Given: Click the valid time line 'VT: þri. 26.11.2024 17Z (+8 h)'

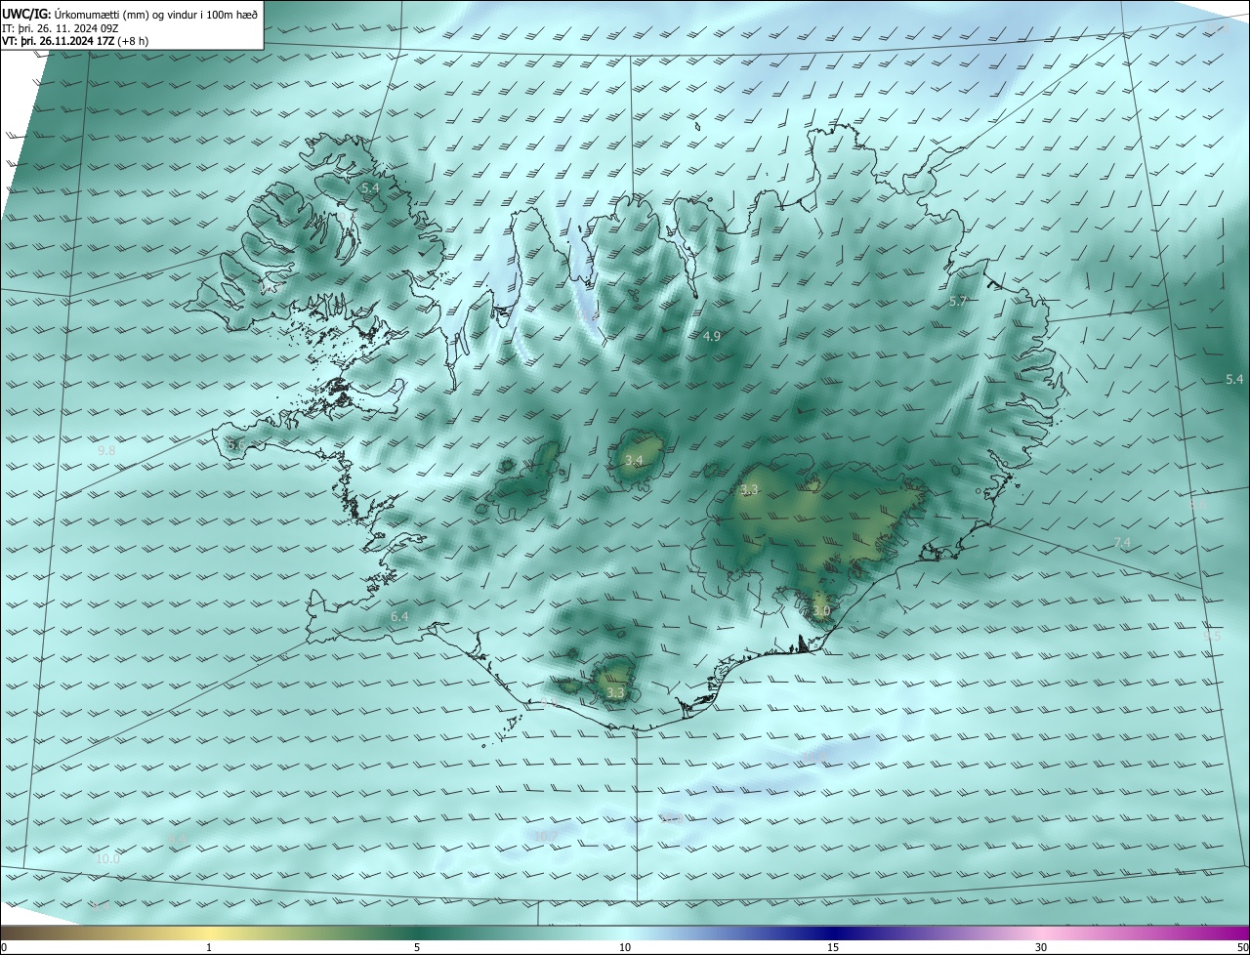Looking at the screenshot, I should pos(75,41).
